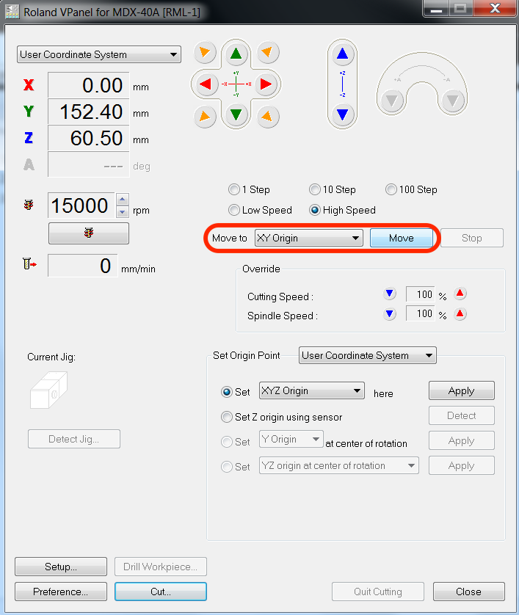Screen dimensions: 519x615
Task: Decrease Cutting Speed override
Action: click(390, 294)
